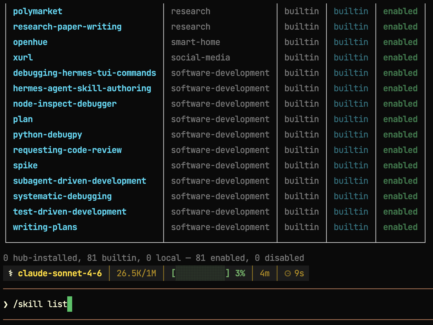Select the hermes-agent-skill-authoring skill name
The image size is (433, 325).
click(82, 88)
